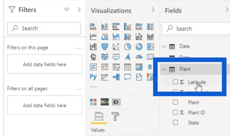Choose the Scatter chart visual
The image size is (230, 136).
[116, 47]
